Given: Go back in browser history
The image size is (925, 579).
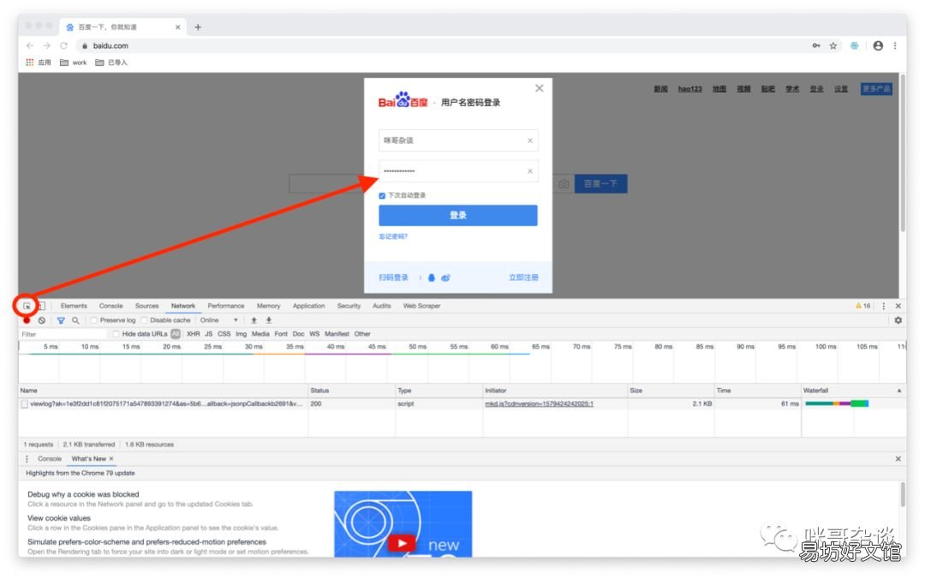Looking at the screenshot, I should coord(29,45).
